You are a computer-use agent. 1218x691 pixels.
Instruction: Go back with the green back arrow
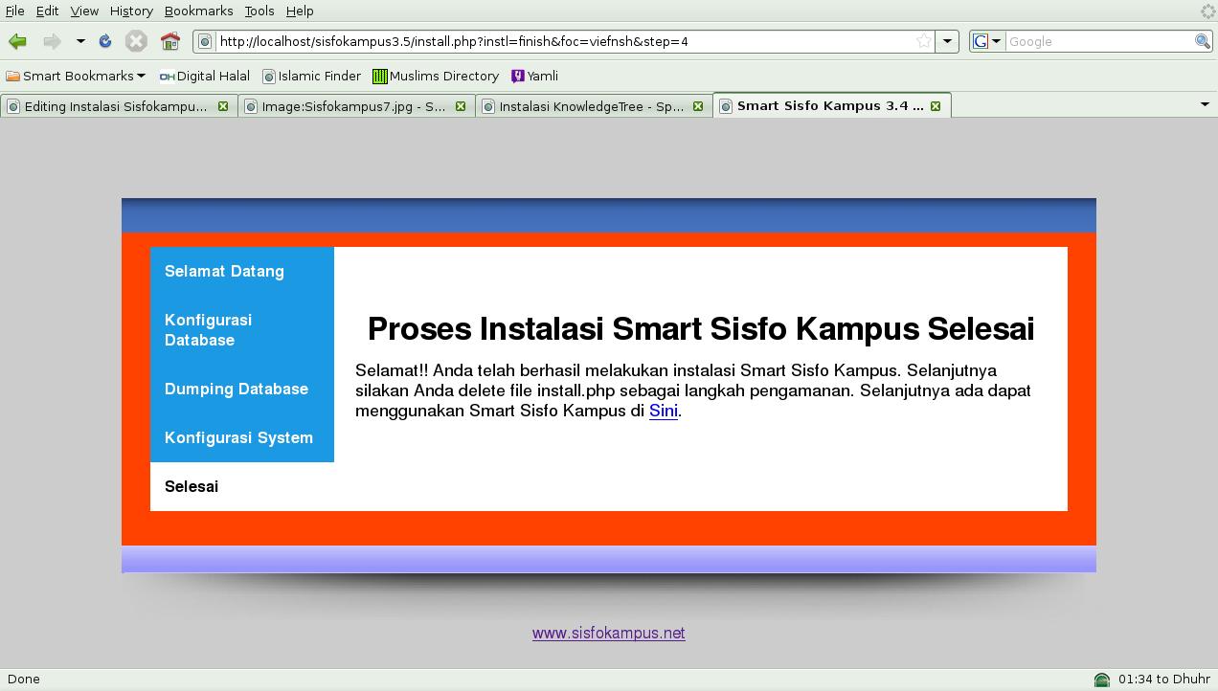coord(17,41)
